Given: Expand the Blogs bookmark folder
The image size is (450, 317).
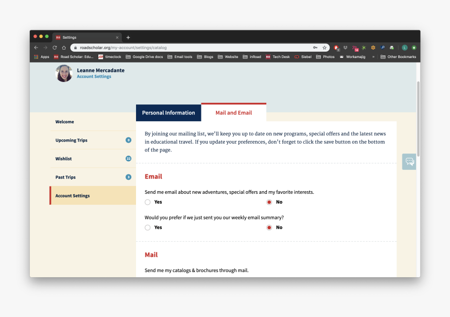Looking at the screenshot, I should (205, 57).
